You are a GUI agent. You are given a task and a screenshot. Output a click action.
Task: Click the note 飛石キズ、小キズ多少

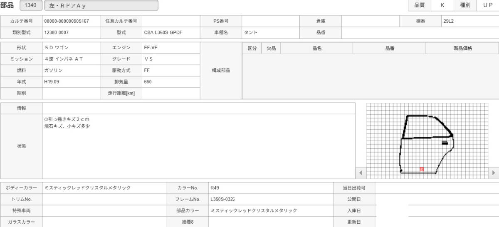(x=67, y=126)
